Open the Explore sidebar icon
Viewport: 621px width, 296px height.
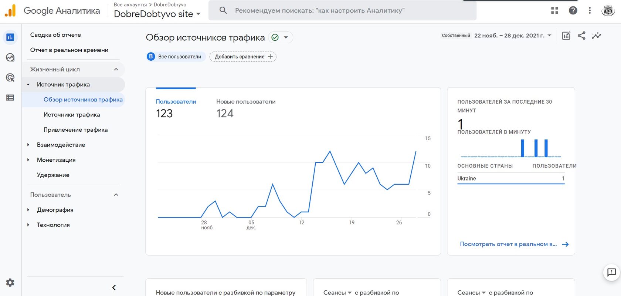(x=10, y=57)
